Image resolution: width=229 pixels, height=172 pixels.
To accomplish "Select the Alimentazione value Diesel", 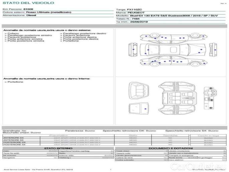I will click(x=31, y=15).
